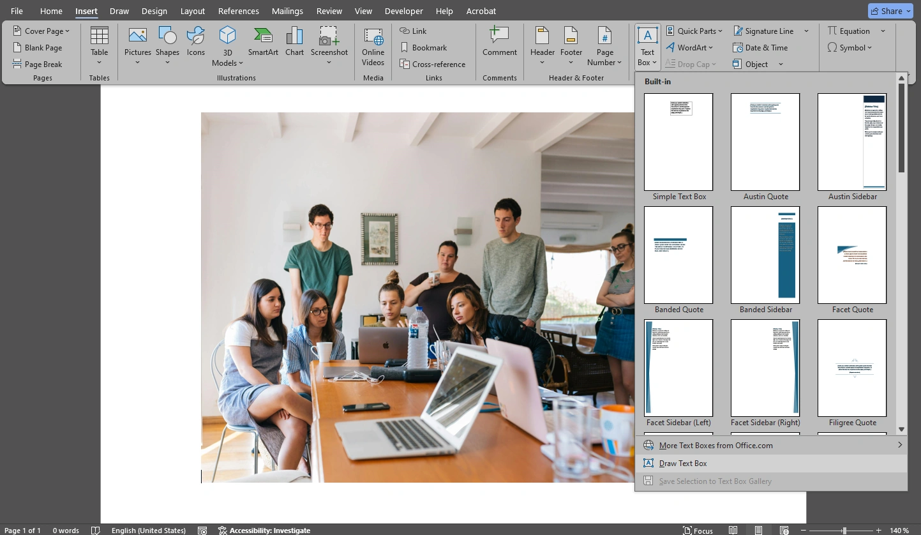This screenshot has width=921, height=535.
Task: Enable Focus mode
Action: [698, 531]
